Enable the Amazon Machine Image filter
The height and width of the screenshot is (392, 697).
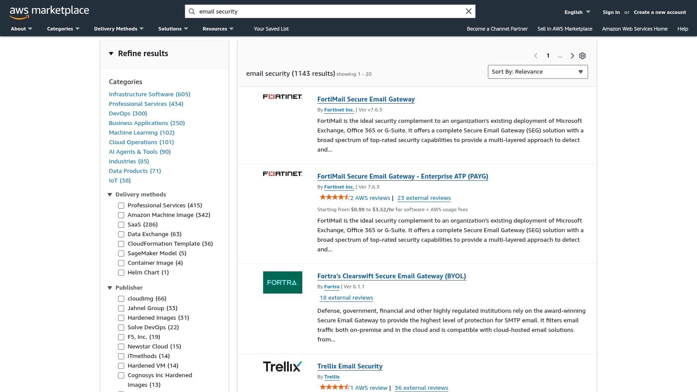click(x=121, y=215)
